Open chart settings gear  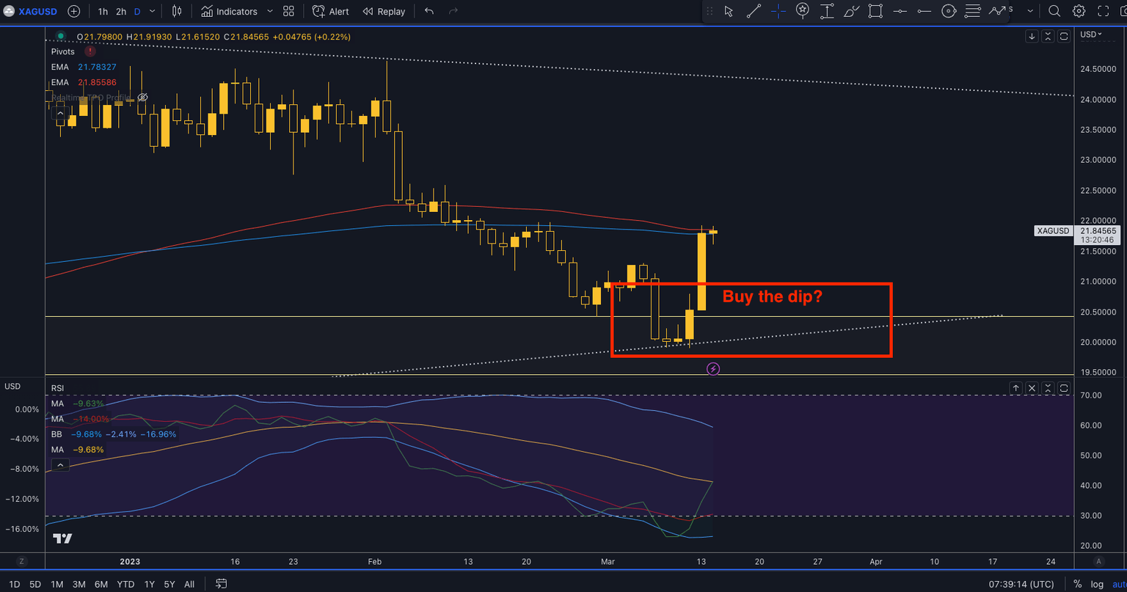coord(1079,11)
